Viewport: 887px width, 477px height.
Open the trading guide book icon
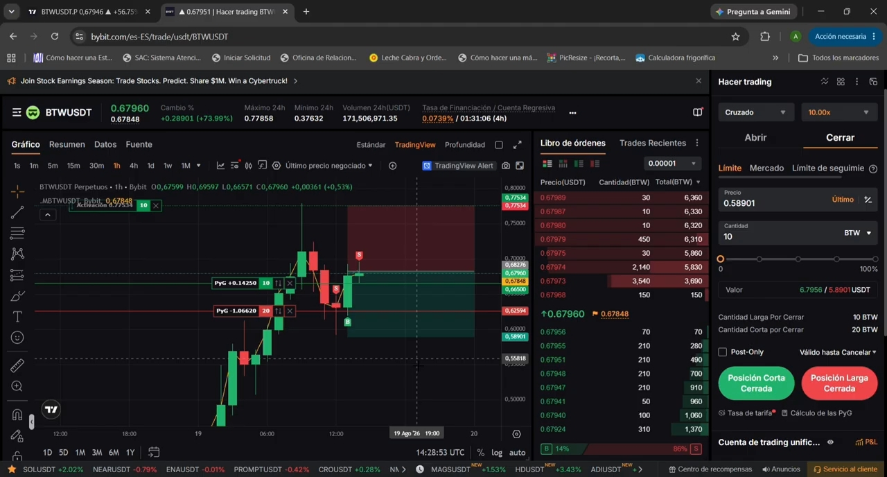click(698, 112)
